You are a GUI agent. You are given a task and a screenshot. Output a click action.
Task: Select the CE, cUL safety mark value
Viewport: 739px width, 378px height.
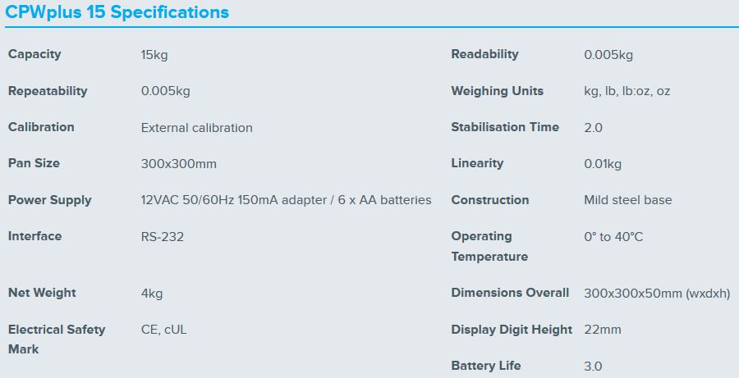point(164,330)
